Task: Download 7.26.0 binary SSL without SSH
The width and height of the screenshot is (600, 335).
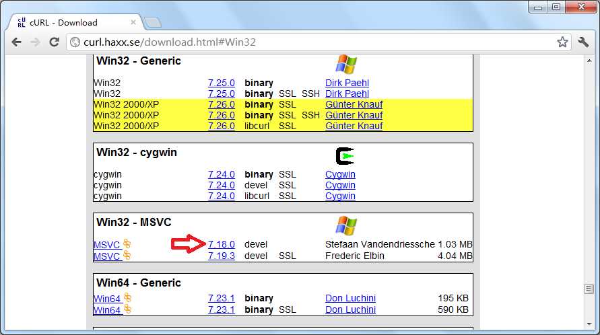Action: (x=221, y=104)
